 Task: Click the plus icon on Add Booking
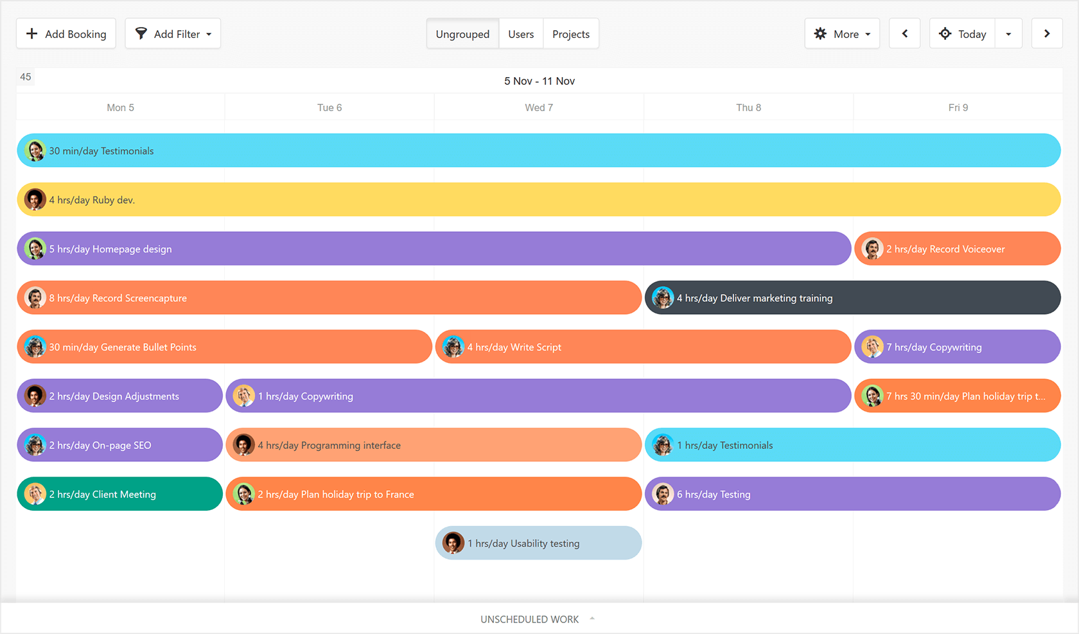coord(32,33)
